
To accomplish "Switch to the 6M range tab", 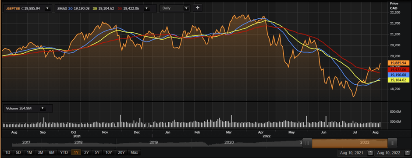I will click(52, 152).
